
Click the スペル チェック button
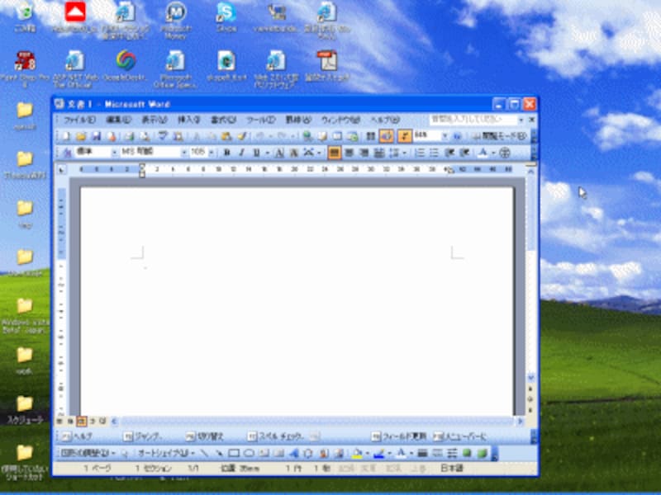tap(279, 436)
